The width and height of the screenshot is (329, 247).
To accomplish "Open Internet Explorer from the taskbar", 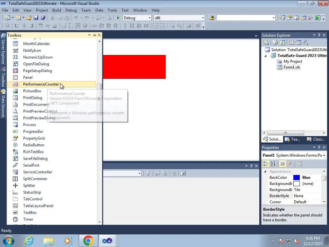I will (x=29, y=241).
